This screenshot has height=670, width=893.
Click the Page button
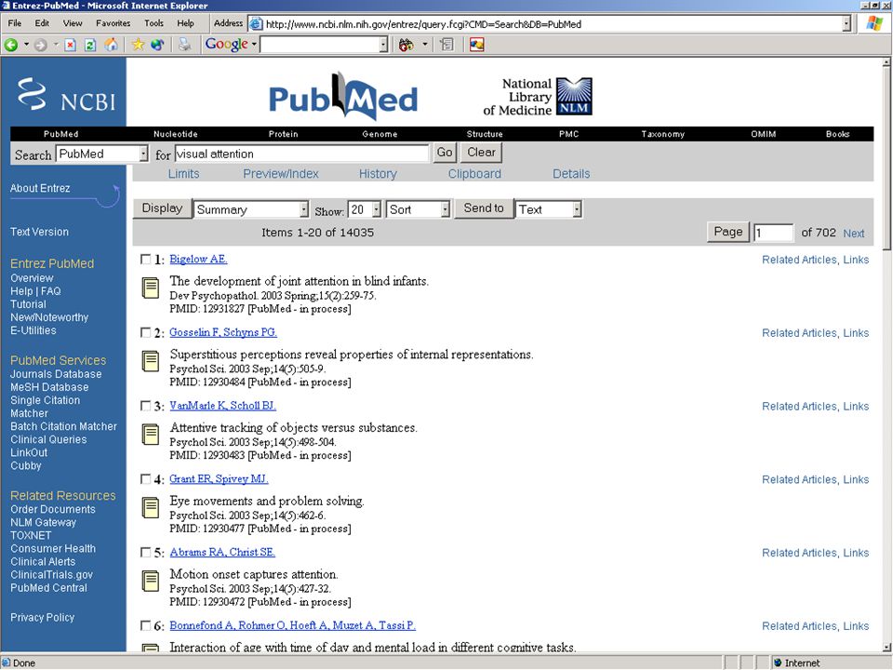click(727, 232)
